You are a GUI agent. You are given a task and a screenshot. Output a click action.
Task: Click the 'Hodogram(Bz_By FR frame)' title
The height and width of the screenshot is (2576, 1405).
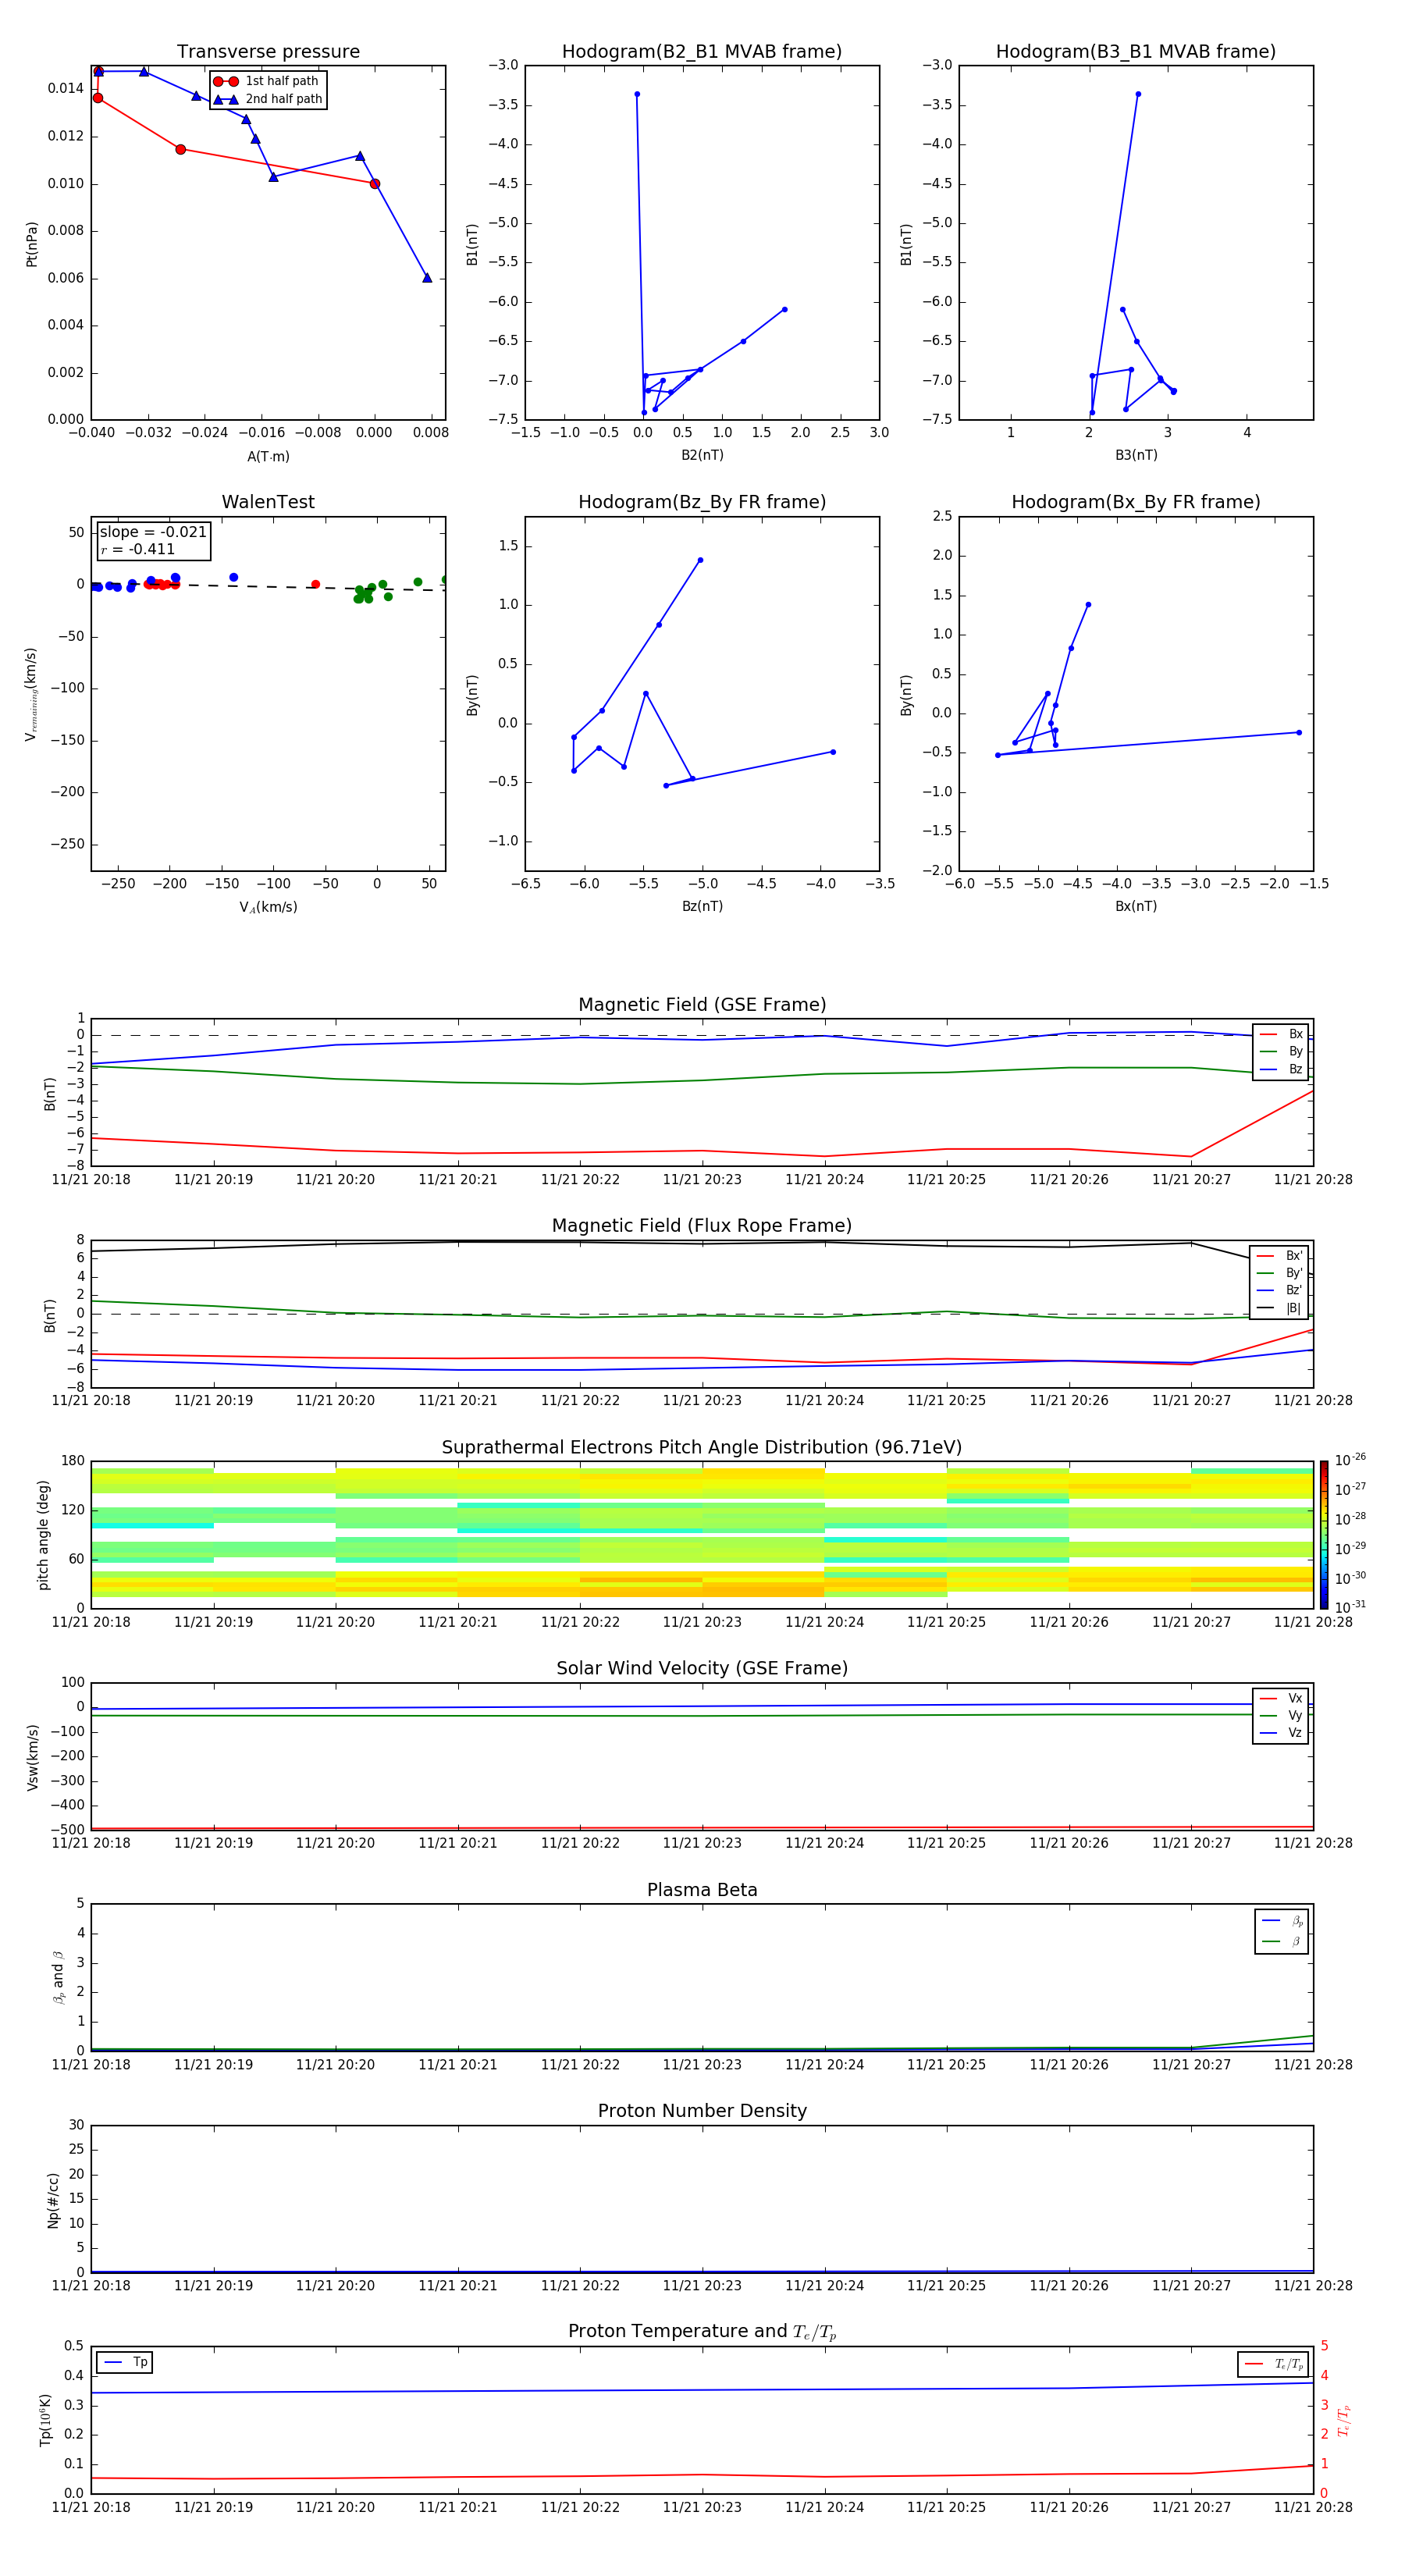[x=702, y=502]
